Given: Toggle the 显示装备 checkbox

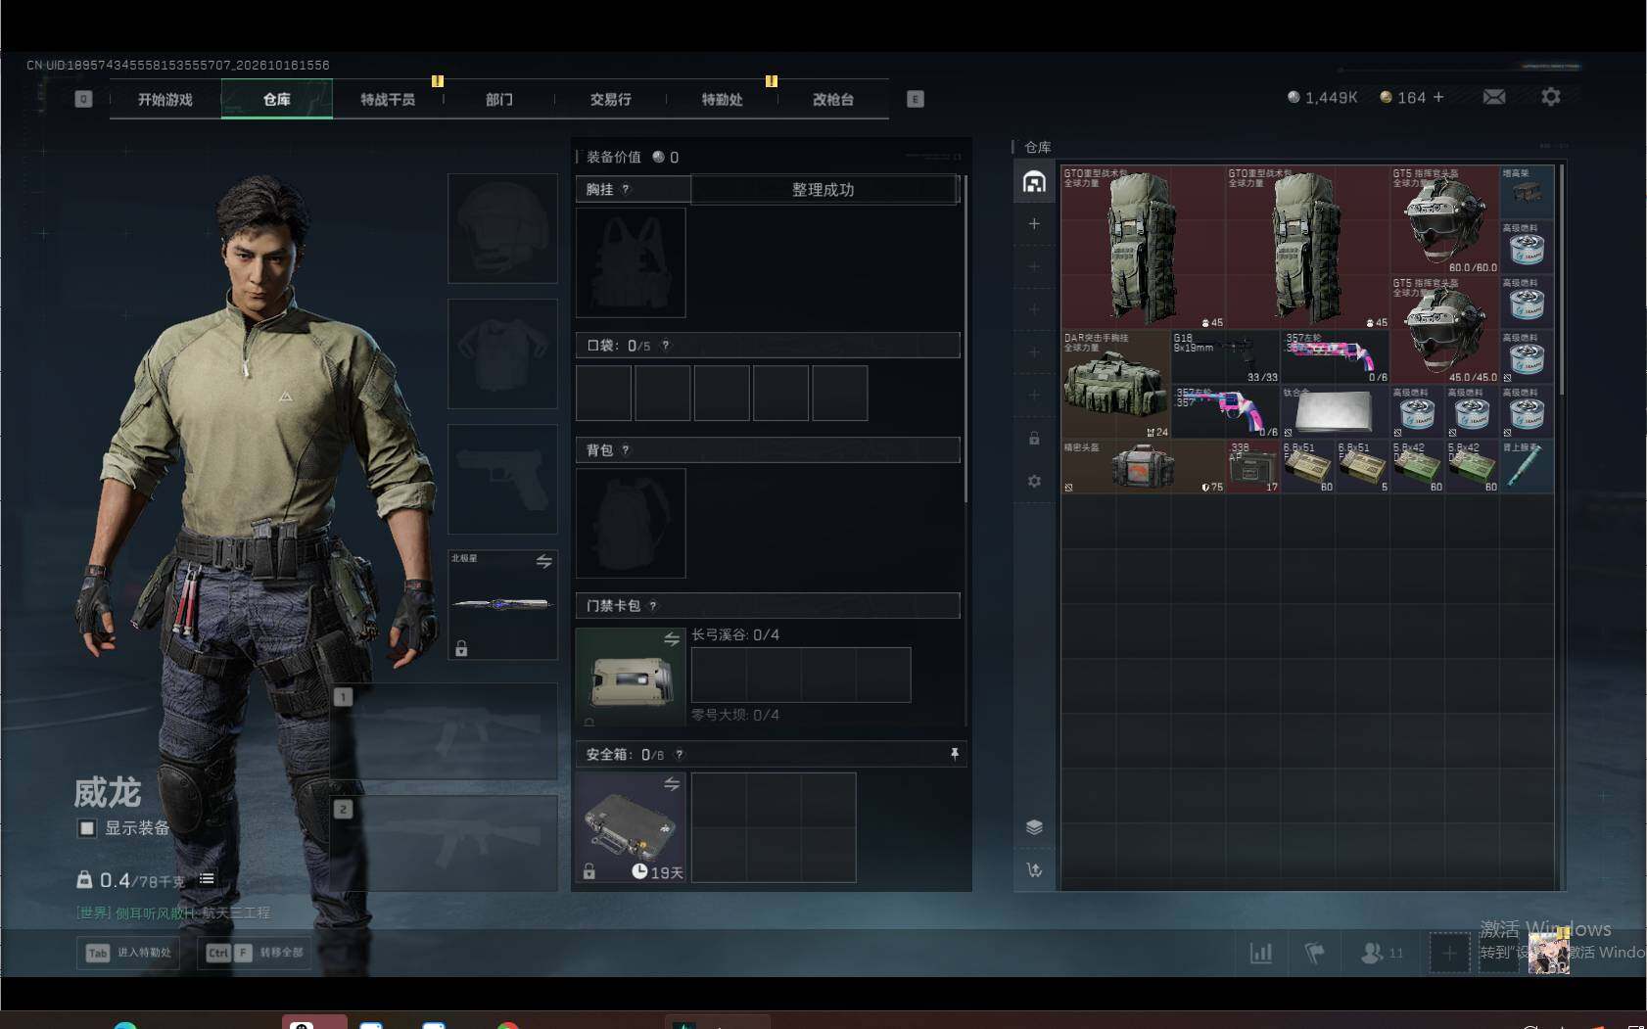Looking at the screenshot, I should (x=87, y=828).
